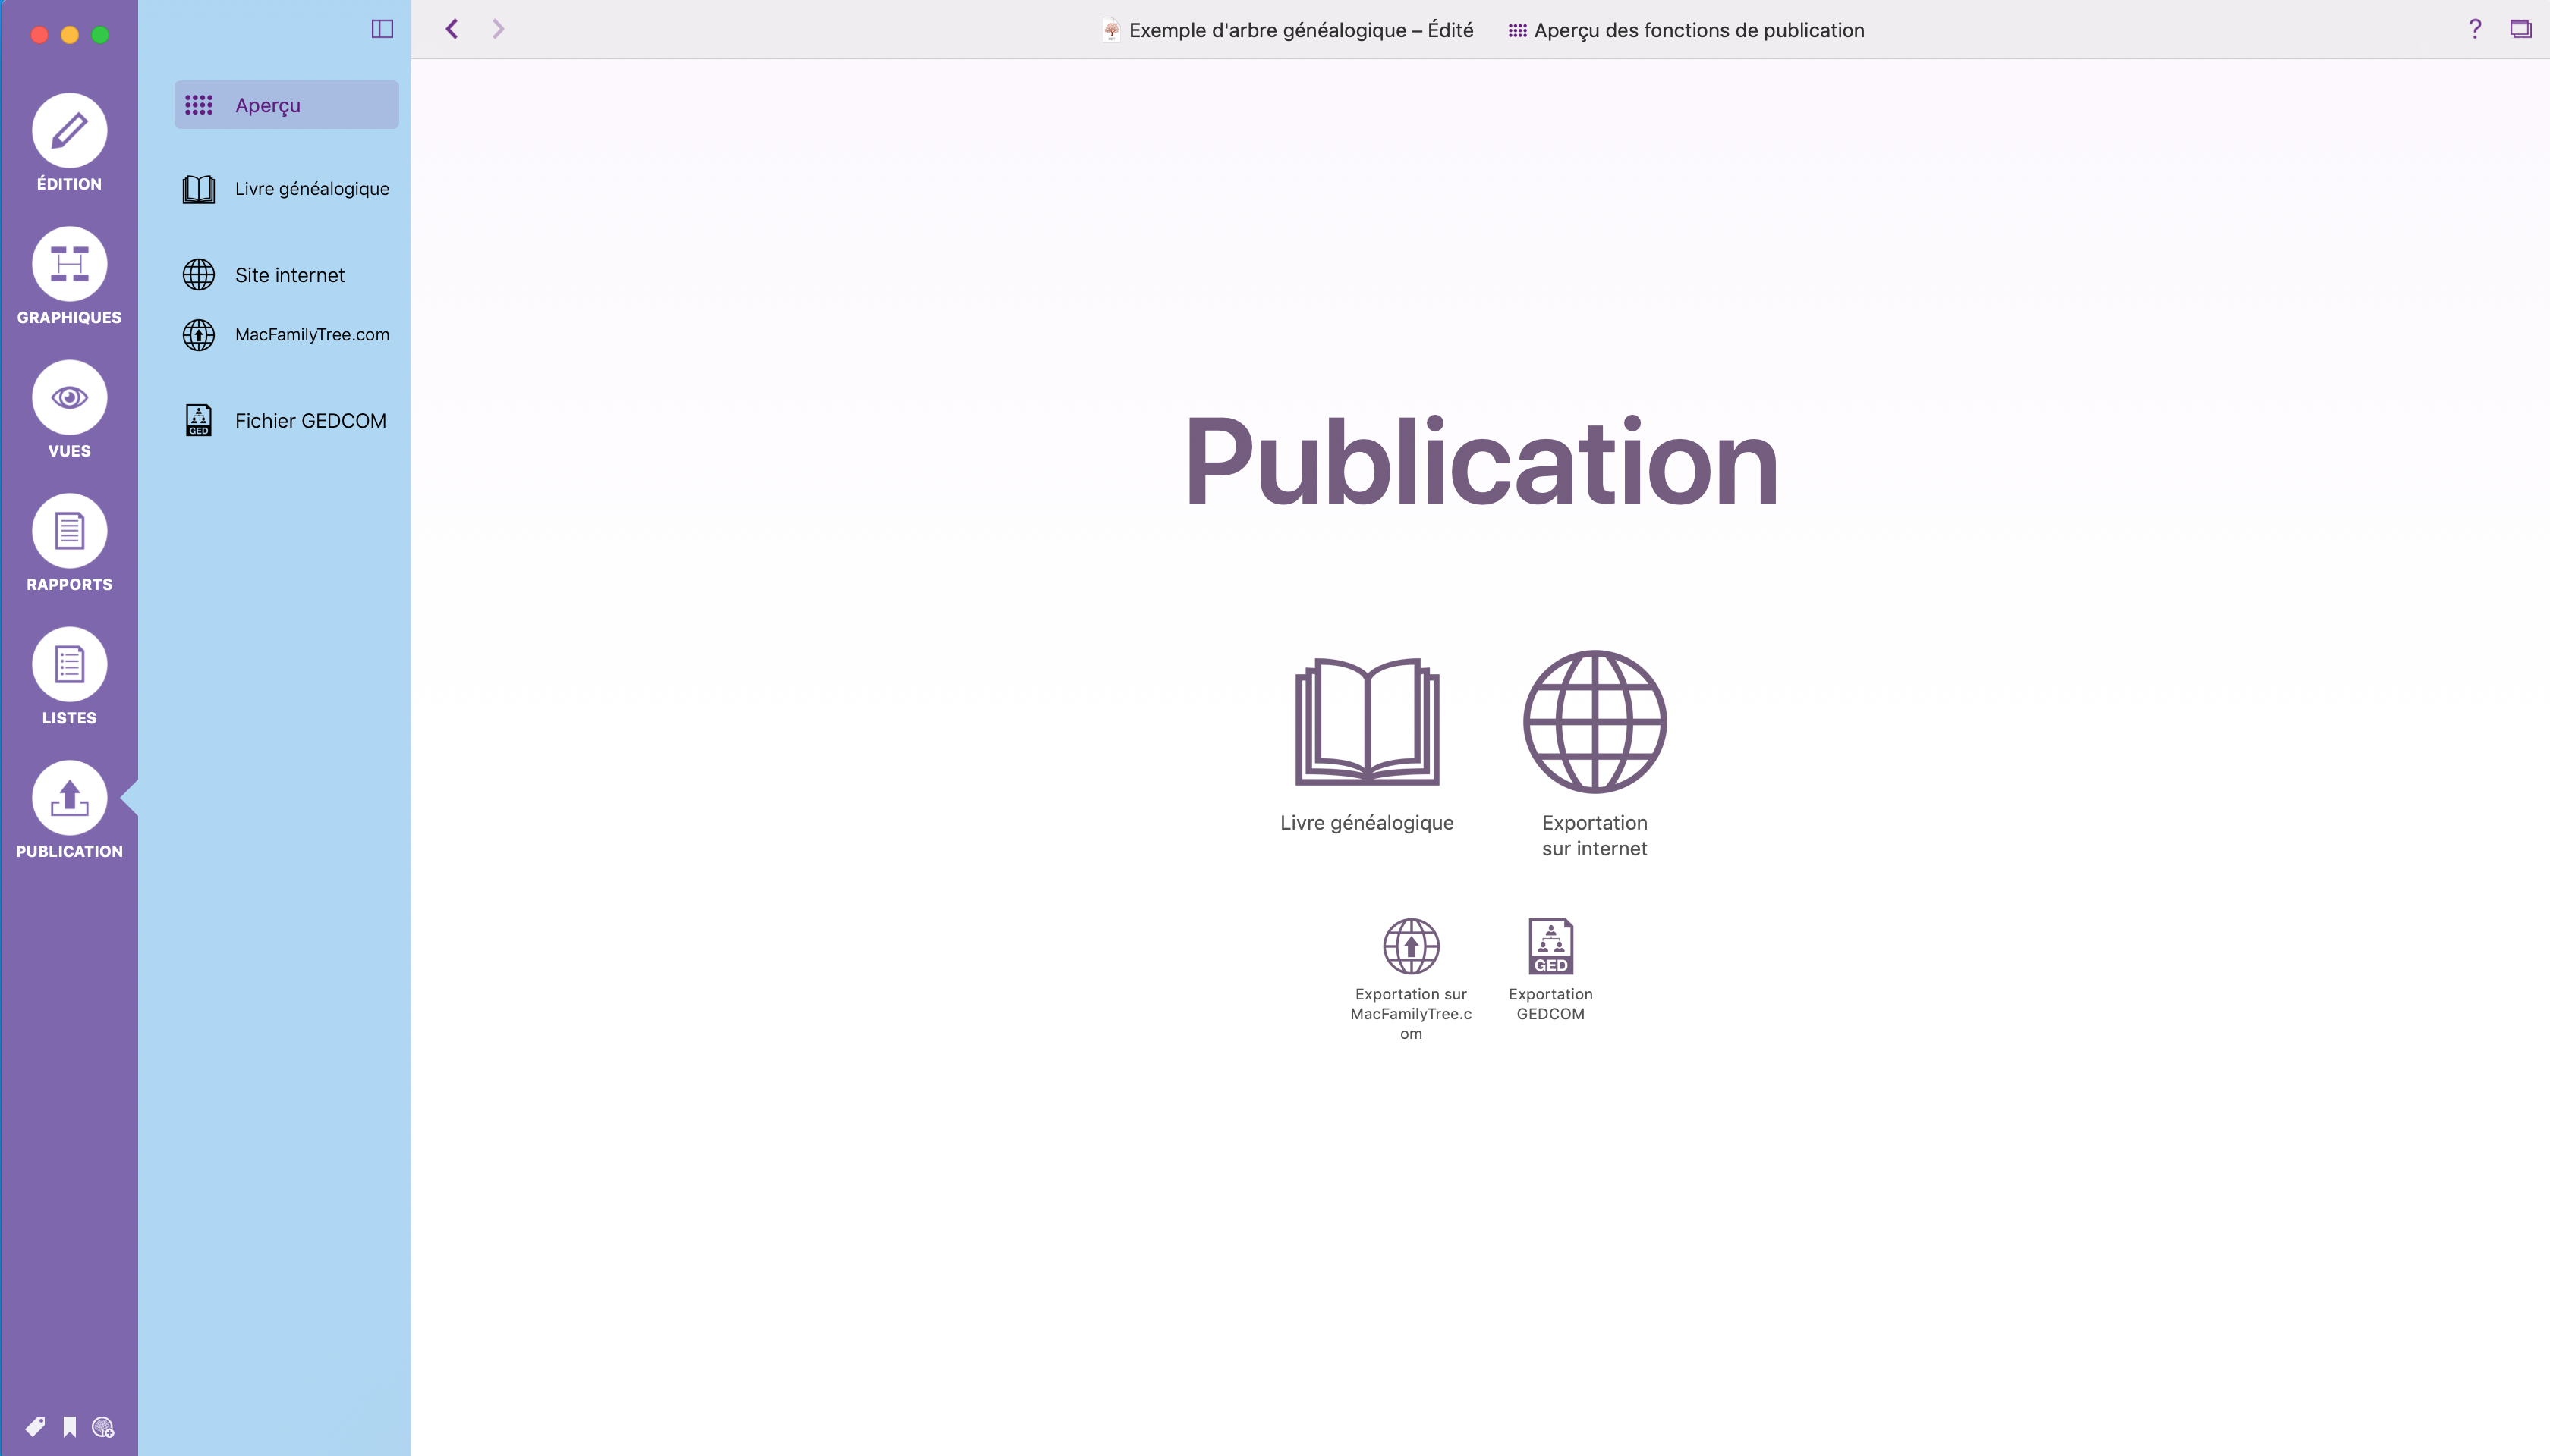Select Aperçu in the sidebar
Image resolution: width=2550 pixels, height=1456 pixels.
point(286,105)
